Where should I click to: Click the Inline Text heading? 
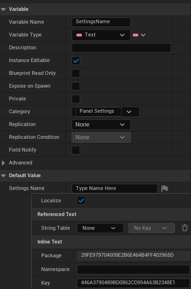tap(50, 242)
